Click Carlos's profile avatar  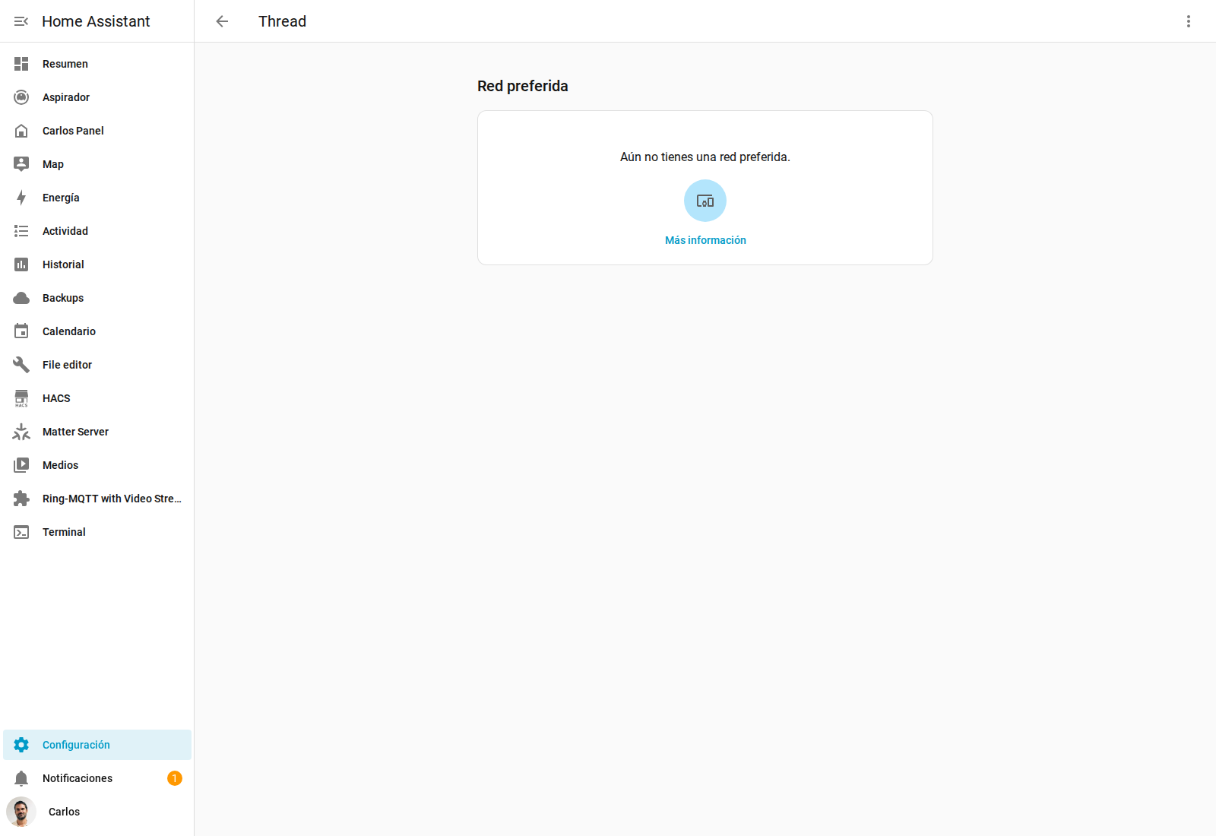click(21, 812)
